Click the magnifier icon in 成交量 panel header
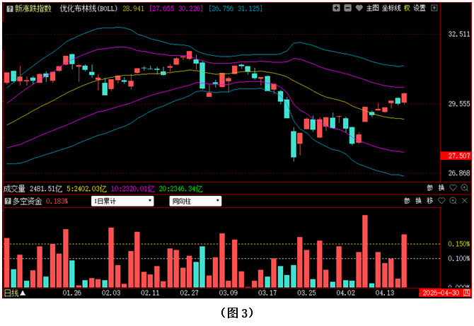The height and width of the screenshot is (326, 474). [x=464, y=188]
